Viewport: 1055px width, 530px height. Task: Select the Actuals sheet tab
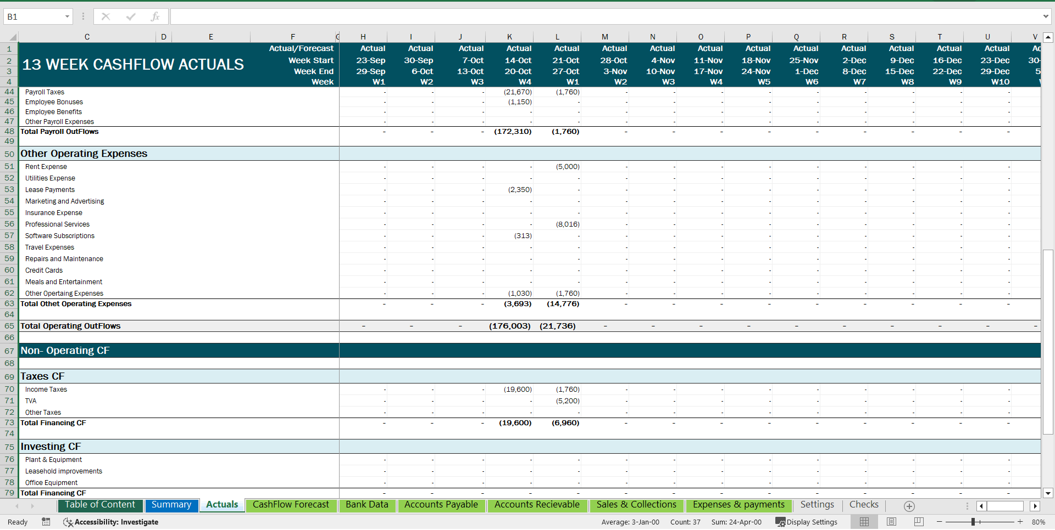pyautogui.click(x=222, y=505)
